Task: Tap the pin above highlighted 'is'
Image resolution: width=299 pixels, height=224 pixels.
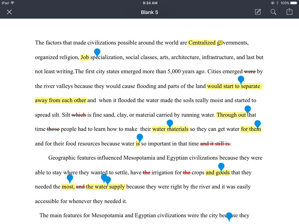Action: pos(139,137)
